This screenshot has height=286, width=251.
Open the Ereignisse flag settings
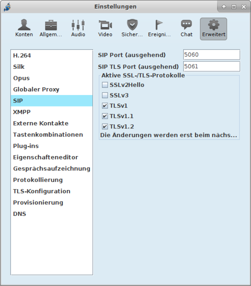tap(160, 29)
